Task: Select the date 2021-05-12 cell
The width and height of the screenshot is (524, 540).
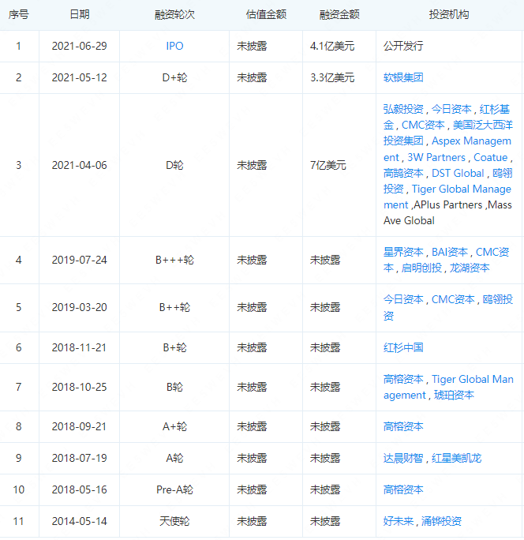Action: [79, 77]
